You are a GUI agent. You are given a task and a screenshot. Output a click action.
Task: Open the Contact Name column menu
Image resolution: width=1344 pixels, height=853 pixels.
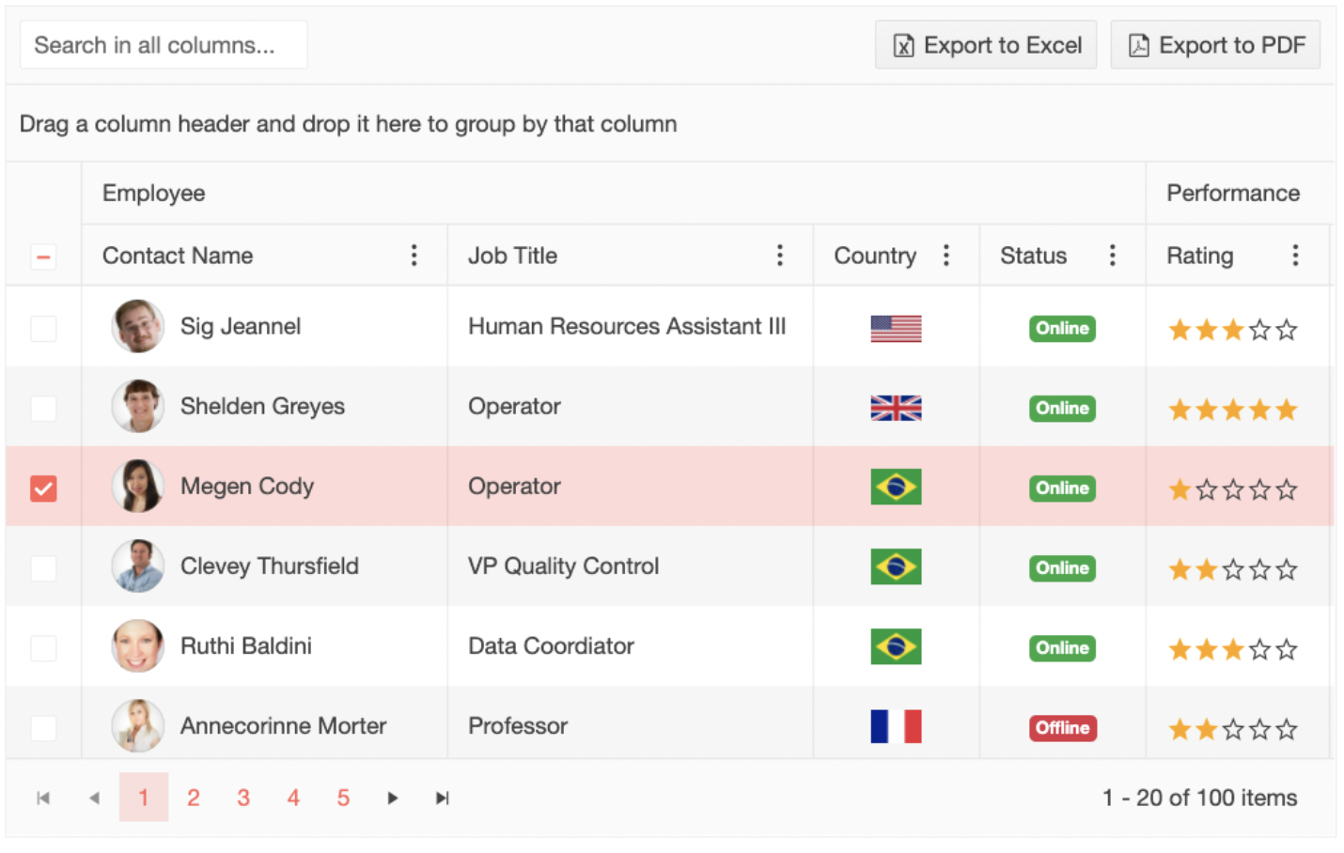tap(414, 256)
